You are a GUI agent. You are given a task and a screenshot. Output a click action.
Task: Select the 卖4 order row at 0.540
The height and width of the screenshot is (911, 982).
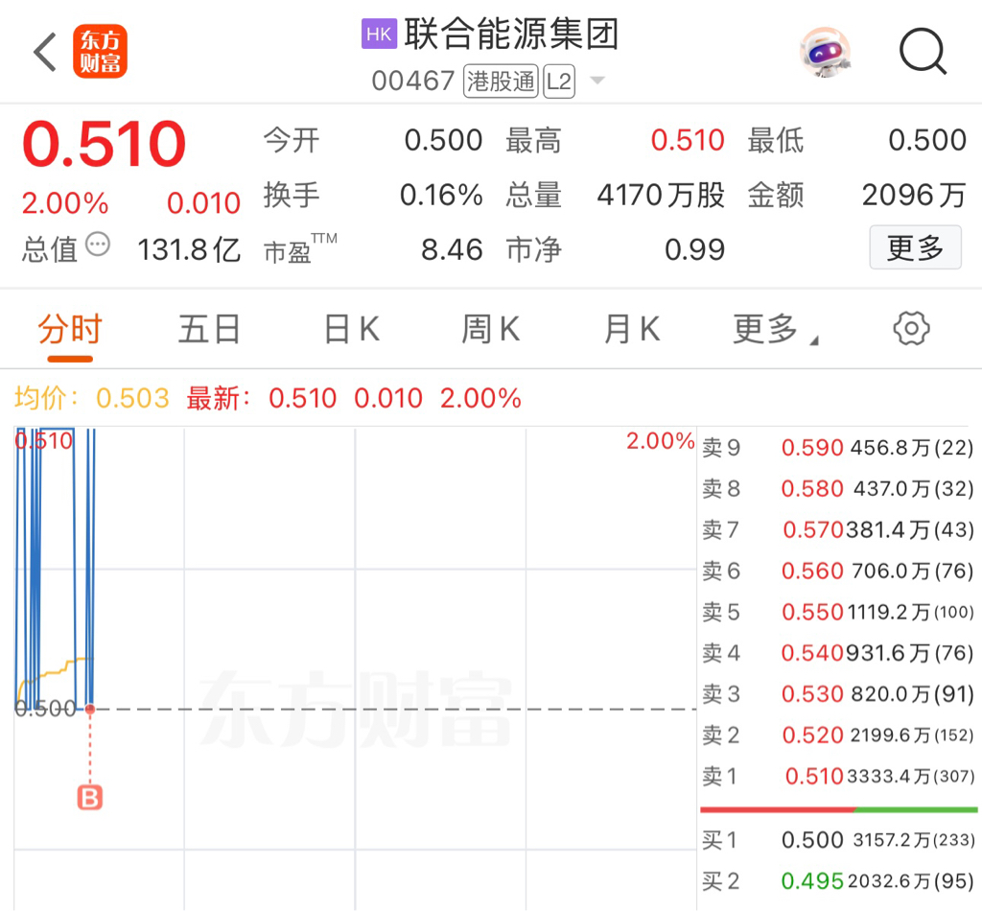click(x=838, y=653)
